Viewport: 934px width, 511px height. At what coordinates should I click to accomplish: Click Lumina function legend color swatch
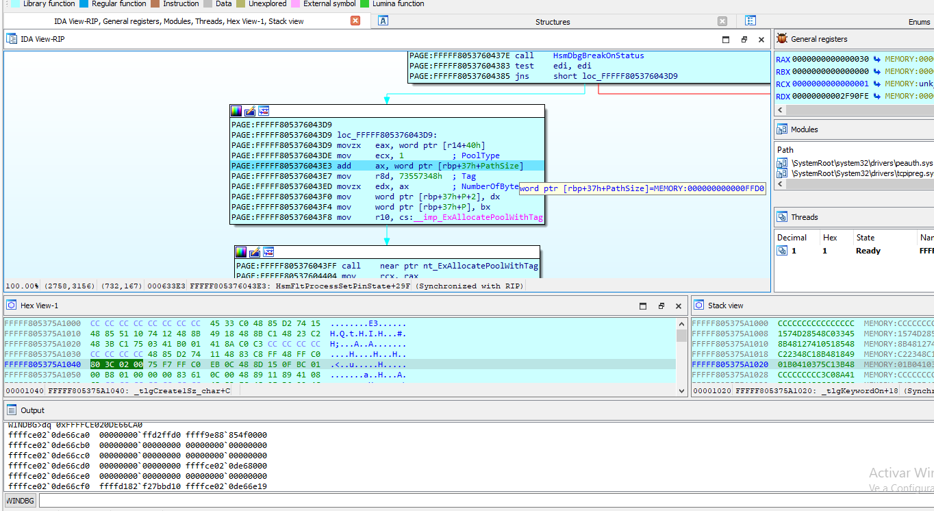[x=365, y=3]
